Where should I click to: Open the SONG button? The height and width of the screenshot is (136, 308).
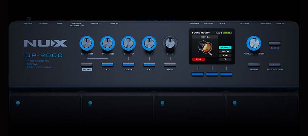[254, 65]
